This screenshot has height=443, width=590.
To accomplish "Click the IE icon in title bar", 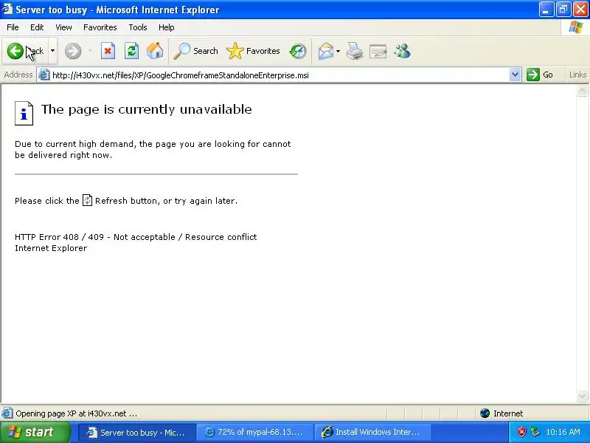I will [x=7, y=9].
